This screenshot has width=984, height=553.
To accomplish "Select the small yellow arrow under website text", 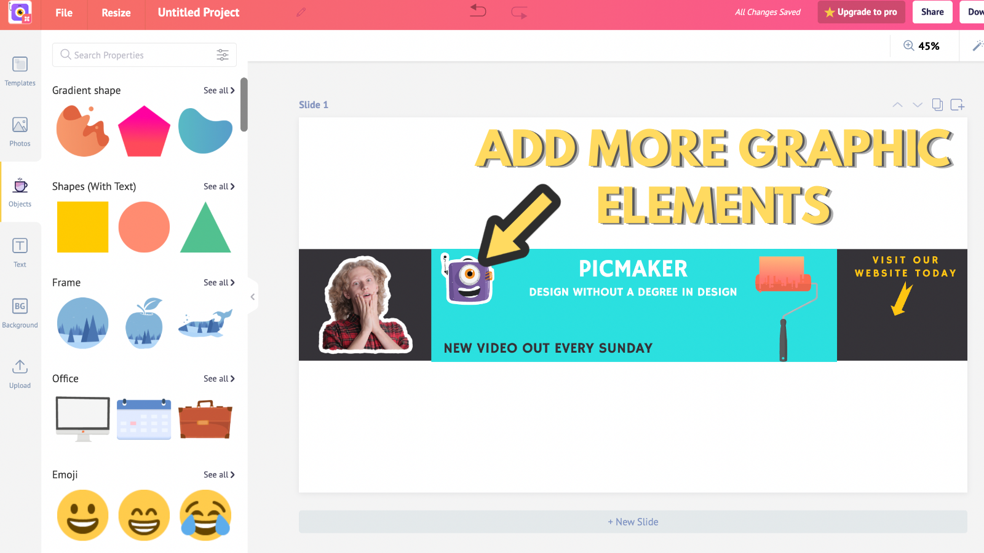I will [x=902, y=299].
